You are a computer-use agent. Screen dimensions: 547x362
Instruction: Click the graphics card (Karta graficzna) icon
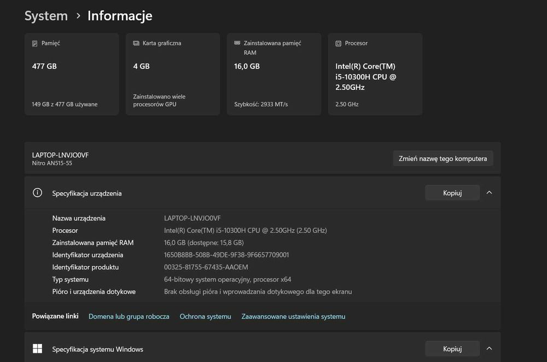(x=136, y=43)
